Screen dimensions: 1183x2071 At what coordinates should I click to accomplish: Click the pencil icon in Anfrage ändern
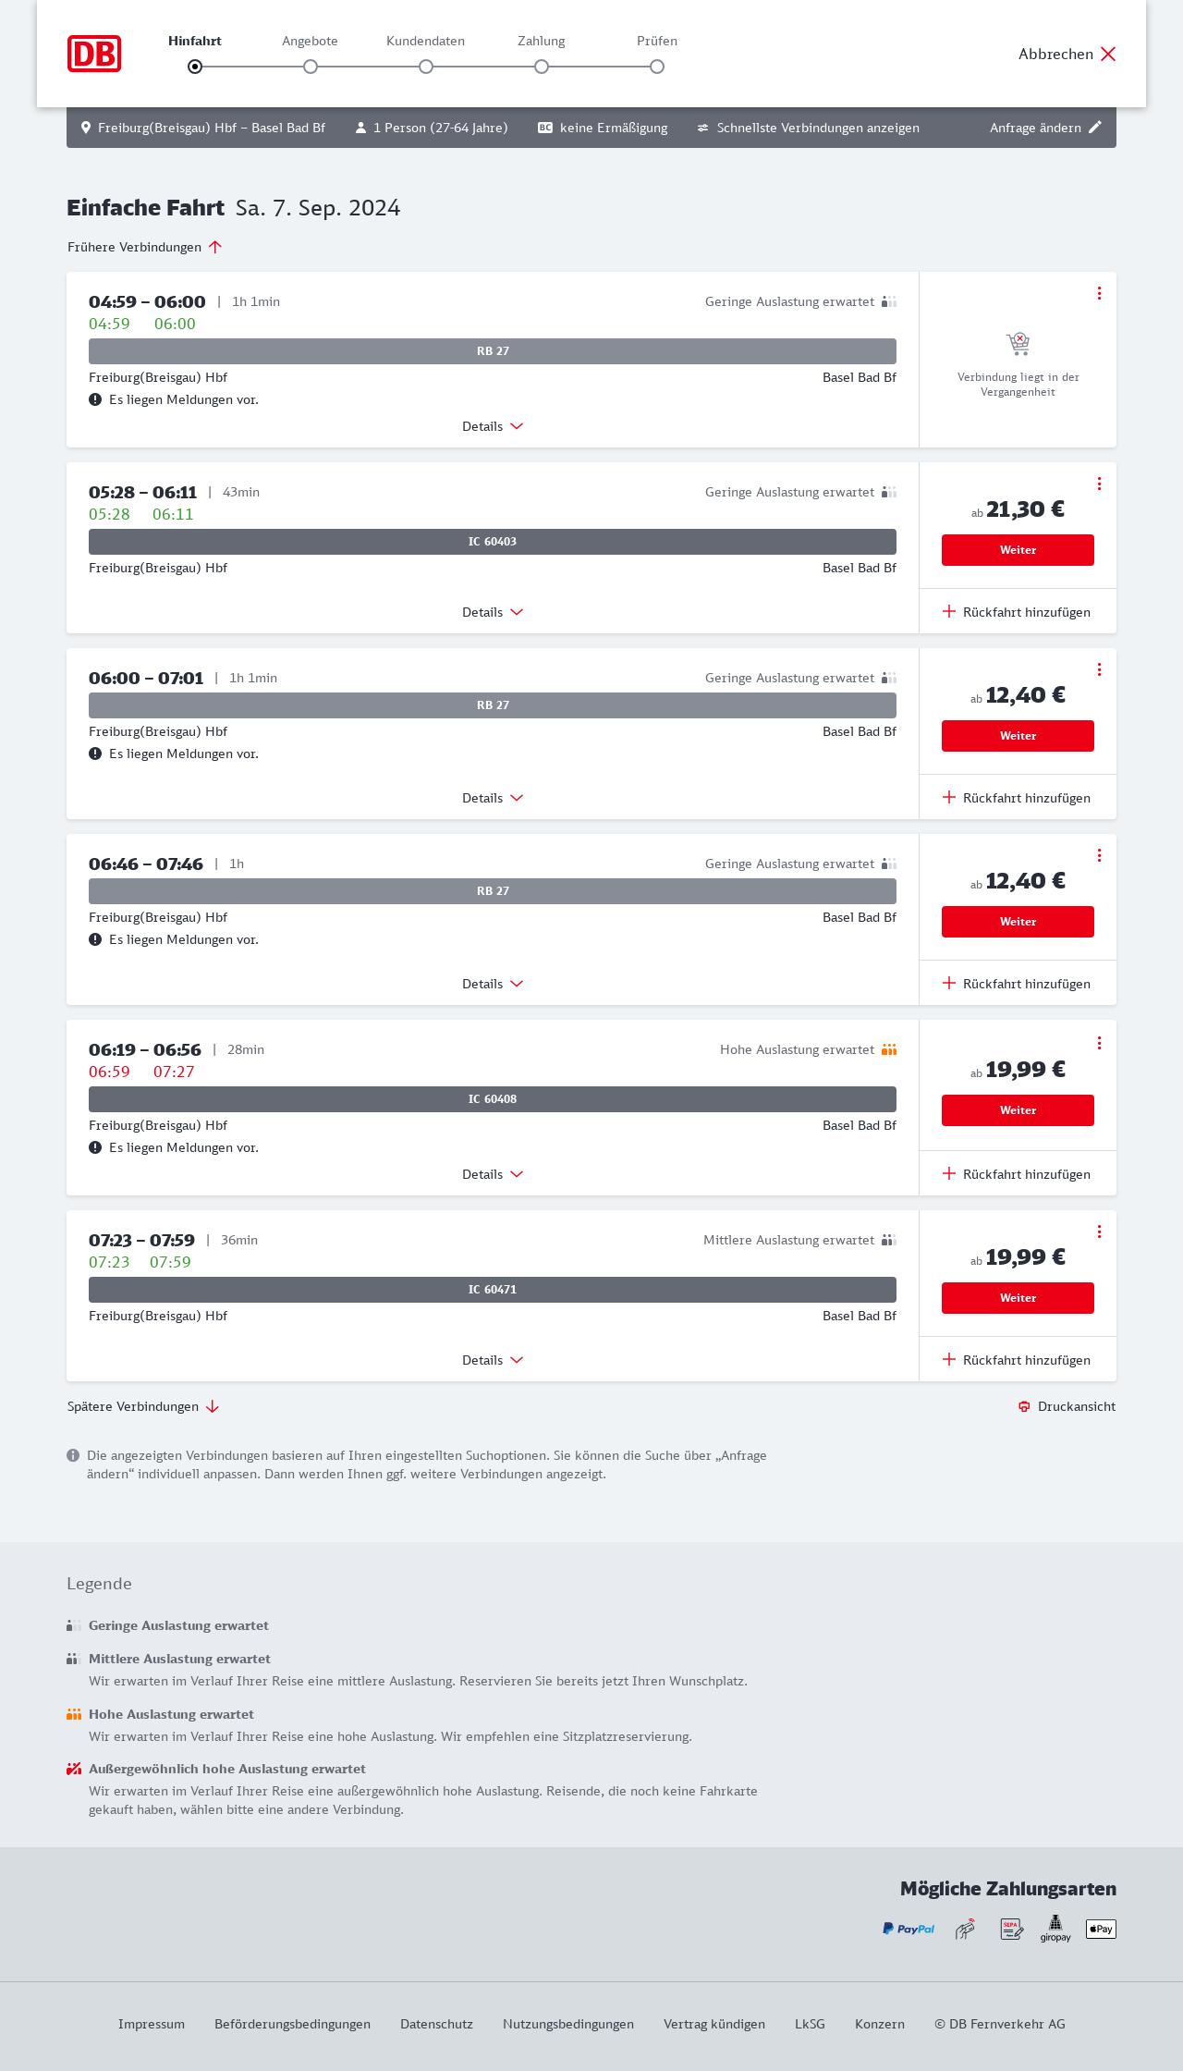[x=1095, y=128]
